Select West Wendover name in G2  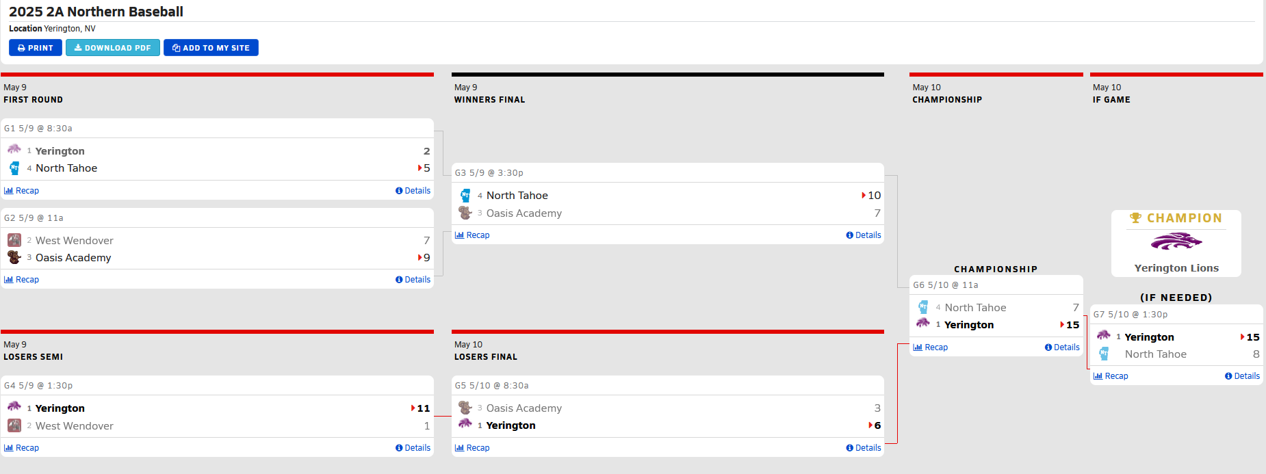tap(75, 241)
